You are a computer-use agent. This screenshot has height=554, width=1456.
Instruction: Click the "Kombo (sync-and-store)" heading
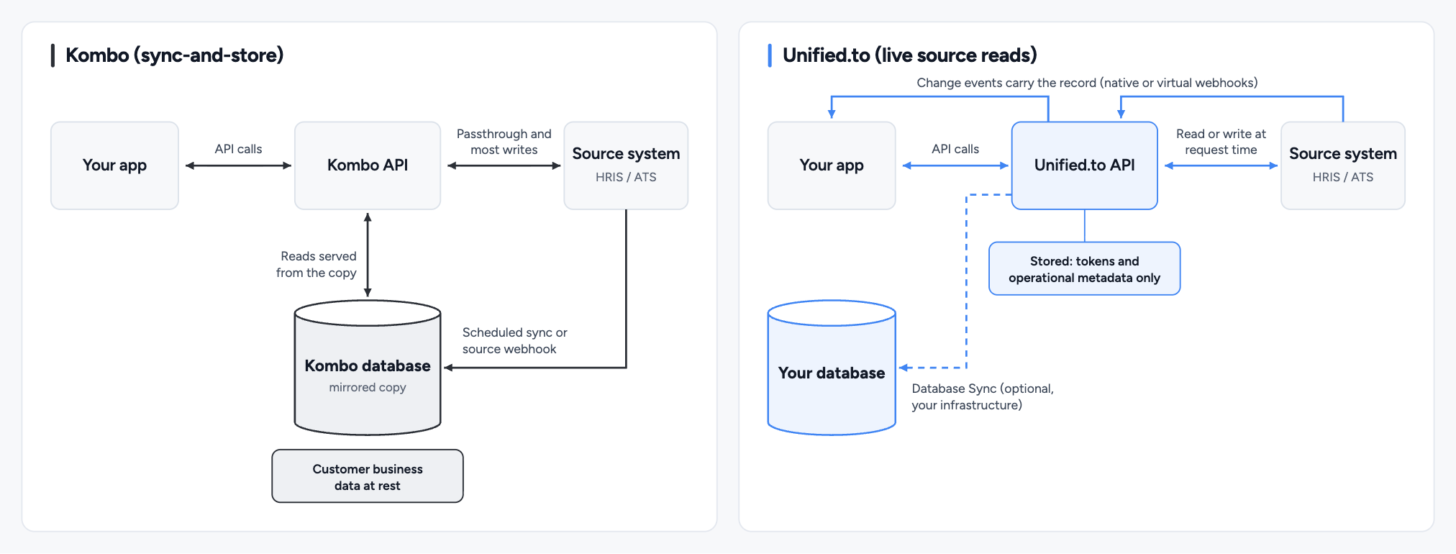(x=174, y=55)
